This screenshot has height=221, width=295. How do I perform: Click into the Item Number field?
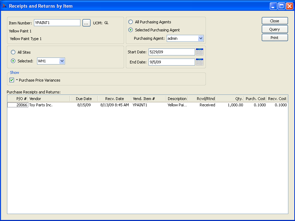pos(57,23)
